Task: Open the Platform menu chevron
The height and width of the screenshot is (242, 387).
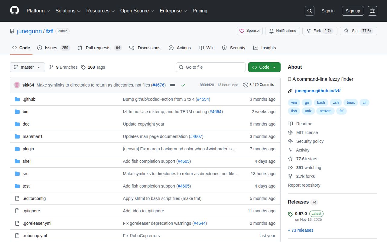Action: [48, 11]
